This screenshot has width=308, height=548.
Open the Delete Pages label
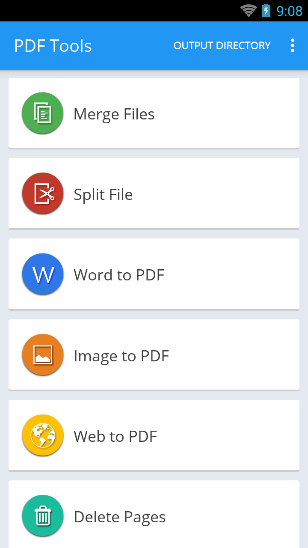(120, 517)
